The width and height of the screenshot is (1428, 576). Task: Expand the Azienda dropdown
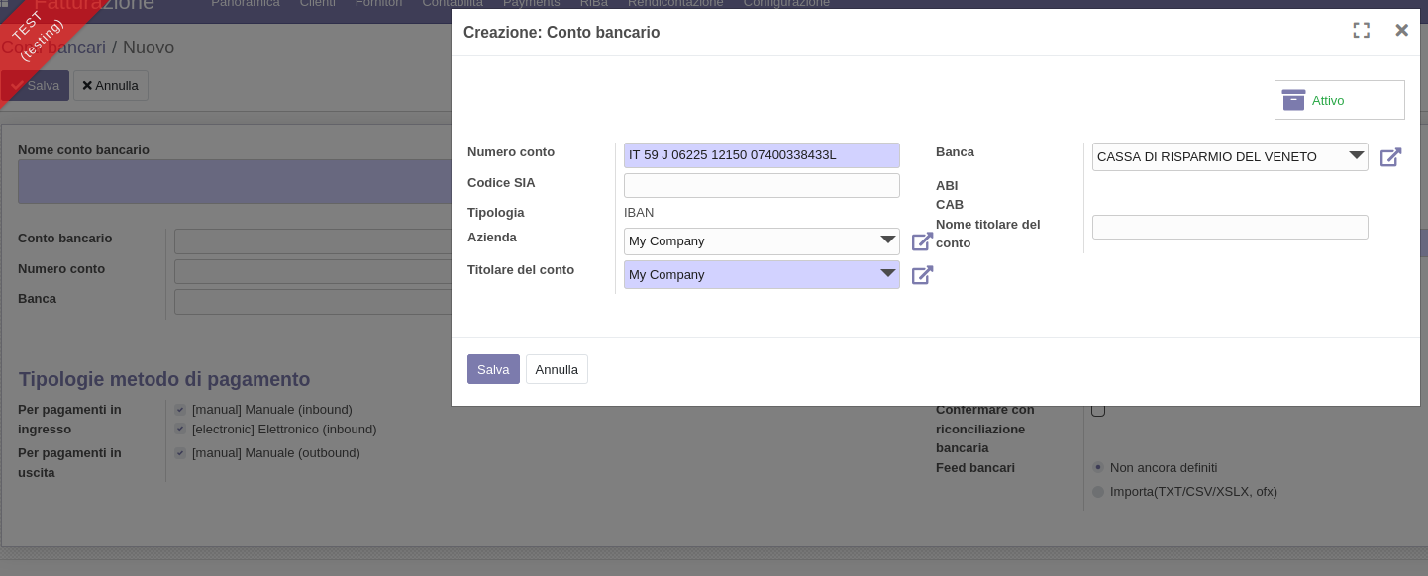click(x=887, y=240)
